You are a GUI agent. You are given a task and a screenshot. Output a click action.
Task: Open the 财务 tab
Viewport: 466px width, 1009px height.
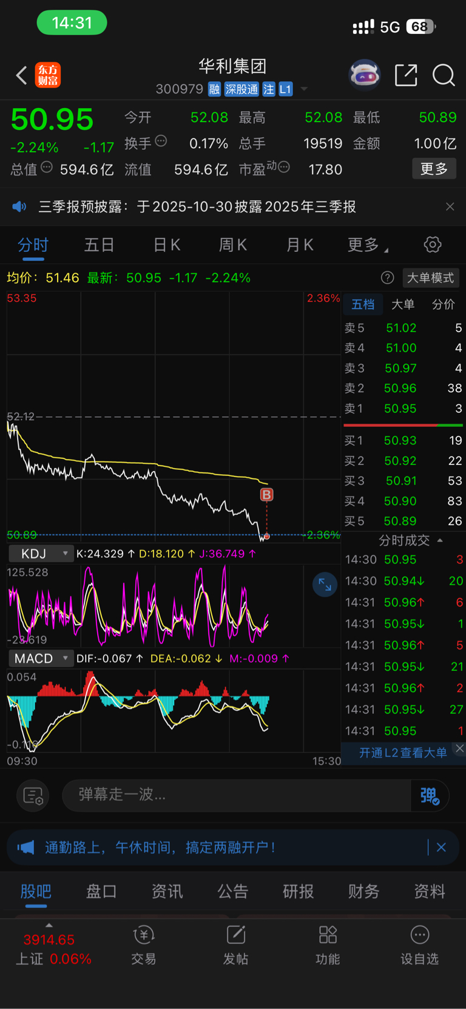[363, 891]
